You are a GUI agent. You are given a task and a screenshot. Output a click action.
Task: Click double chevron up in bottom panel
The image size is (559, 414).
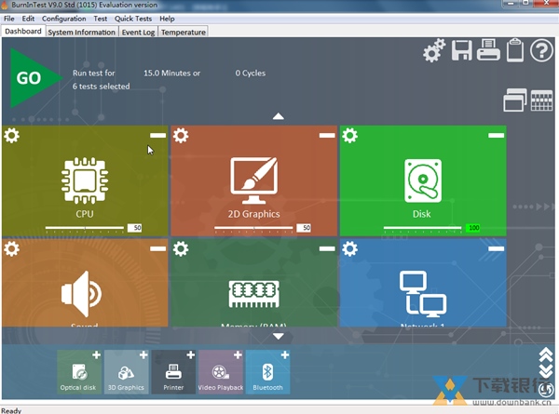[x=546, y=354]
